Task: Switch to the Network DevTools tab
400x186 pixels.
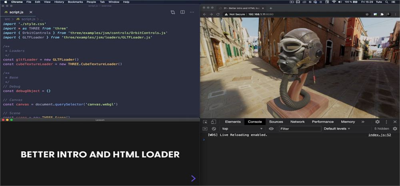Action: coord(298,122)
